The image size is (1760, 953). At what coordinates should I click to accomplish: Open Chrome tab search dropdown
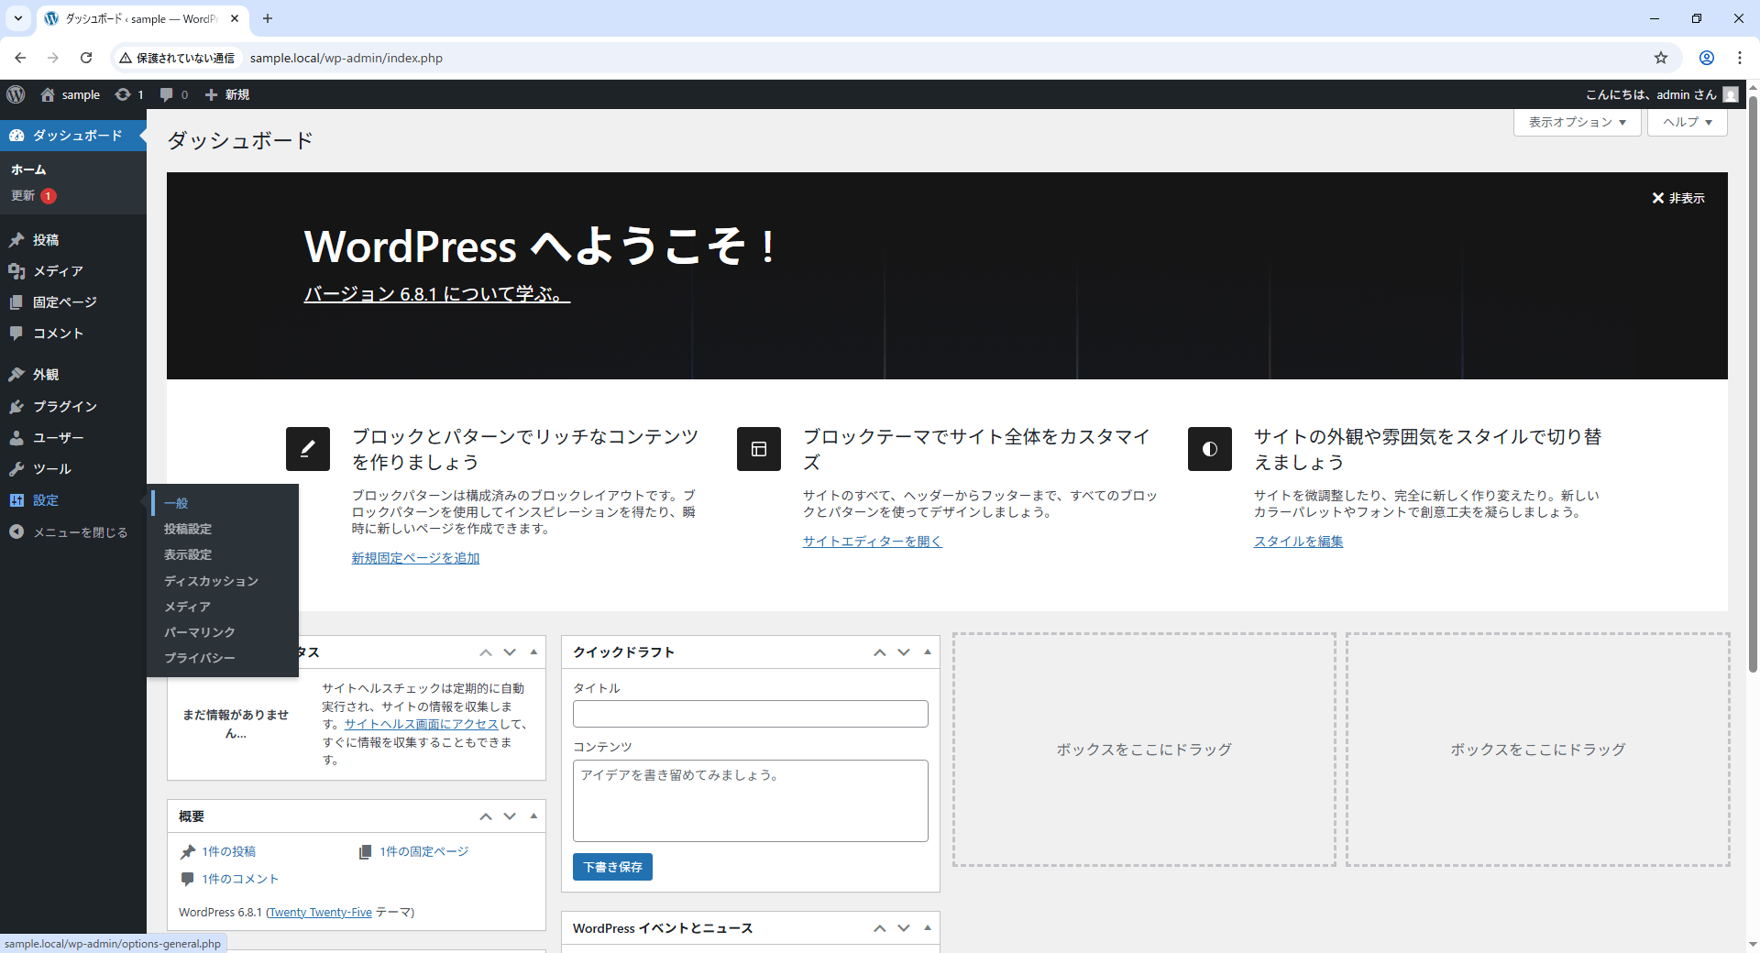coord(17,18)
